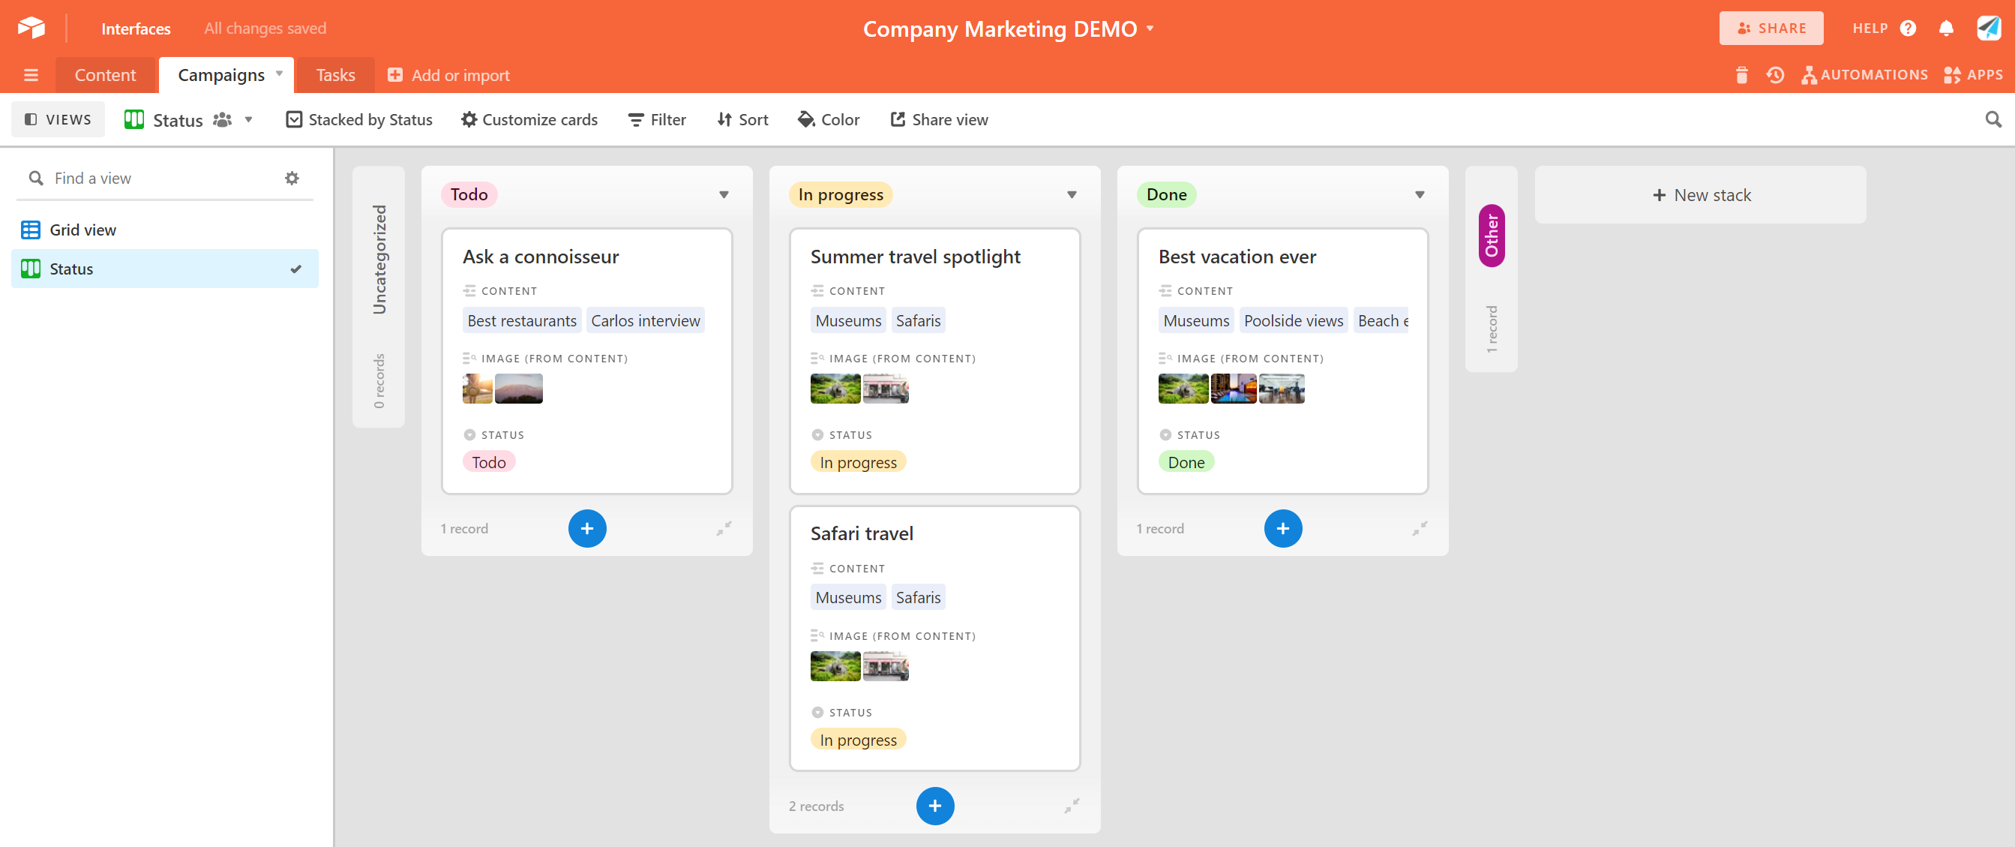The image size is (2015, 847).
Task: Expand the Todo stack dropdown
Action: [724, 194]
